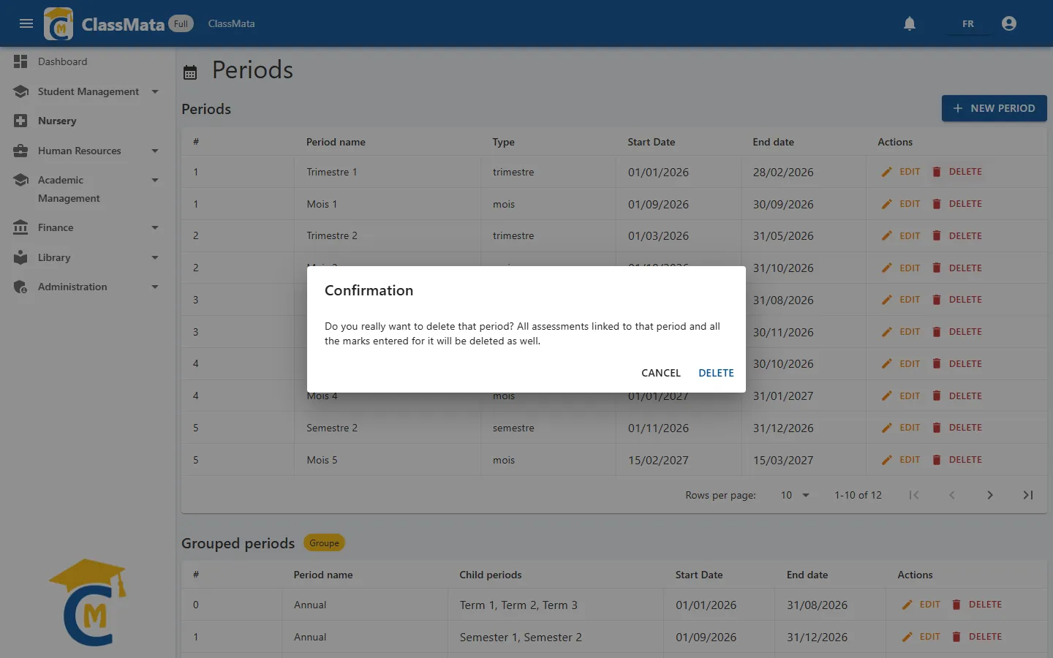This screenshot has height=658, width=1053.
Task: Open the notifications bell
Action: click(x=910, y=23)
